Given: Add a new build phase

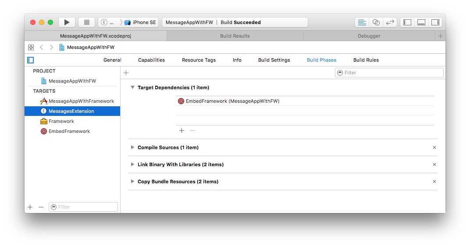Looking at the screenshot, I should (x=126, y=73).
